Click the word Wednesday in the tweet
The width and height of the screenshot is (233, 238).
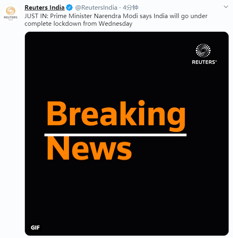[x=115, y=24]
